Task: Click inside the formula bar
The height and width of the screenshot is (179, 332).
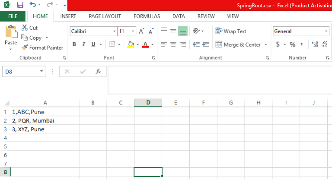Action: point(220,80)
